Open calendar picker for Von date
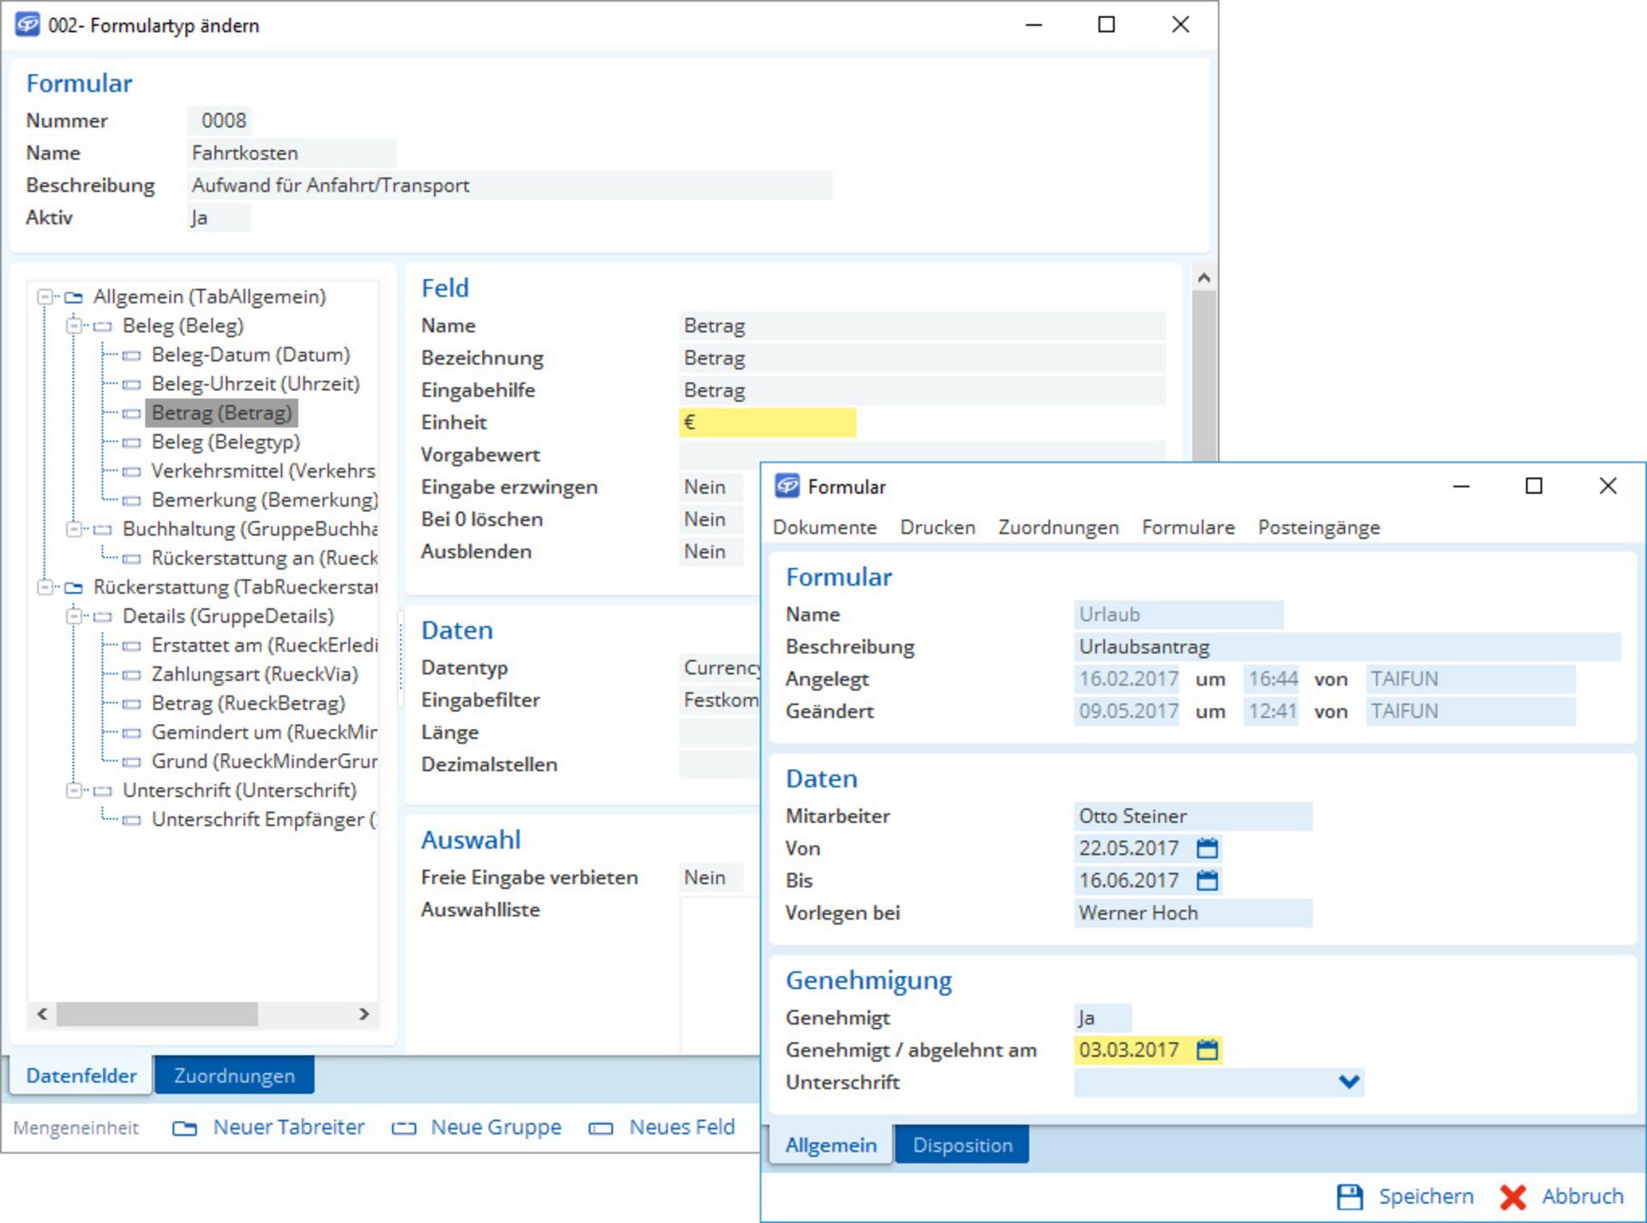Viewport: 1647px width, 1223px height. [1207, 848]
